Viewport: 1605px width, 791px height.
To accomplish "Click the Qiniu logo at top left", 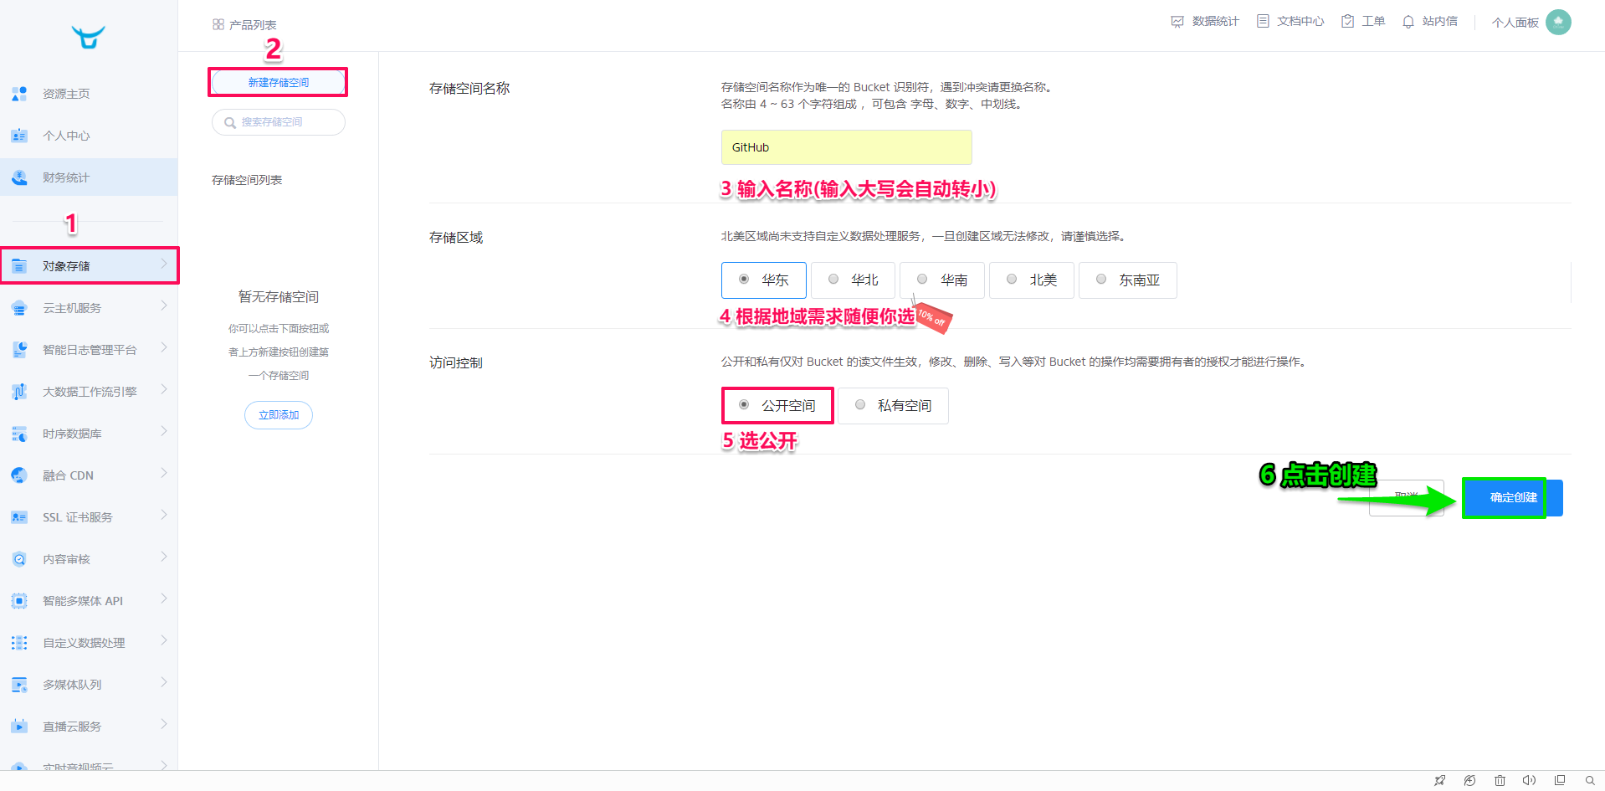I will pos(88,37).
